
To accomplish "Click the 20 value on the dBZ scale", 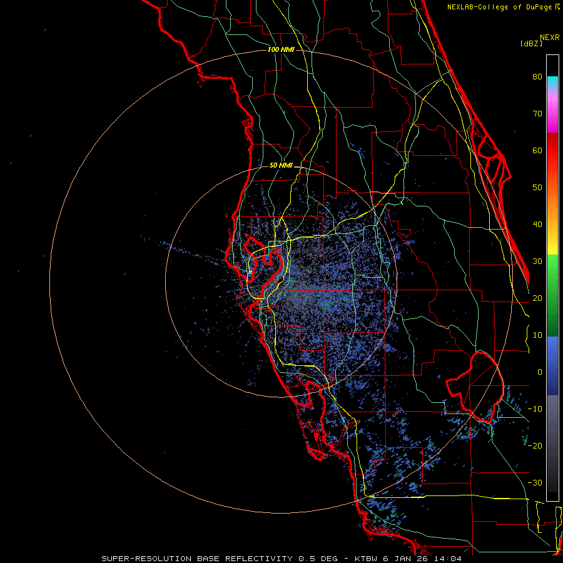I will pyautogui.click(x=537, y=298).
